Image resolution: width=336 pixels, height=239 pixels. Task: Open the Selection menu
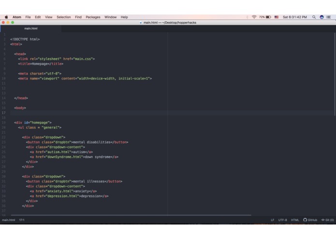click(x=64, y=17)
